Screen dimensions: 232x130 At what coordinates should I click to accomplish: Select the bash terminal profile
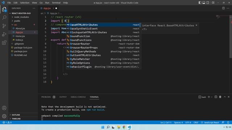pyautogui.click(x=202, y=97)
